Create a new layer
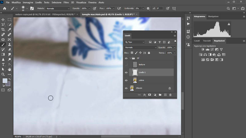246x138 pixels. point(165,95)
